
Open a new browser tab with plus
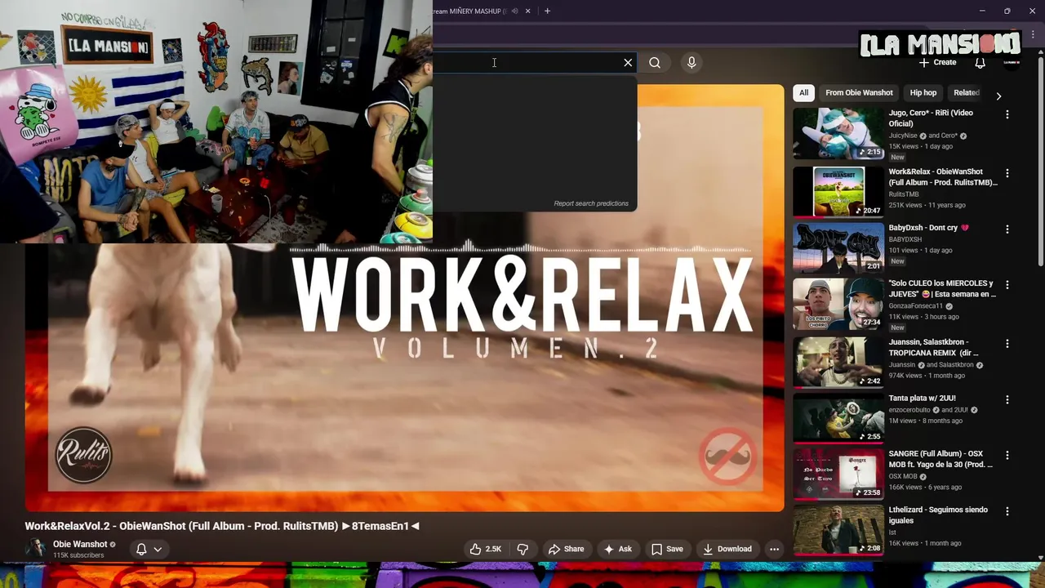point(547,11)
